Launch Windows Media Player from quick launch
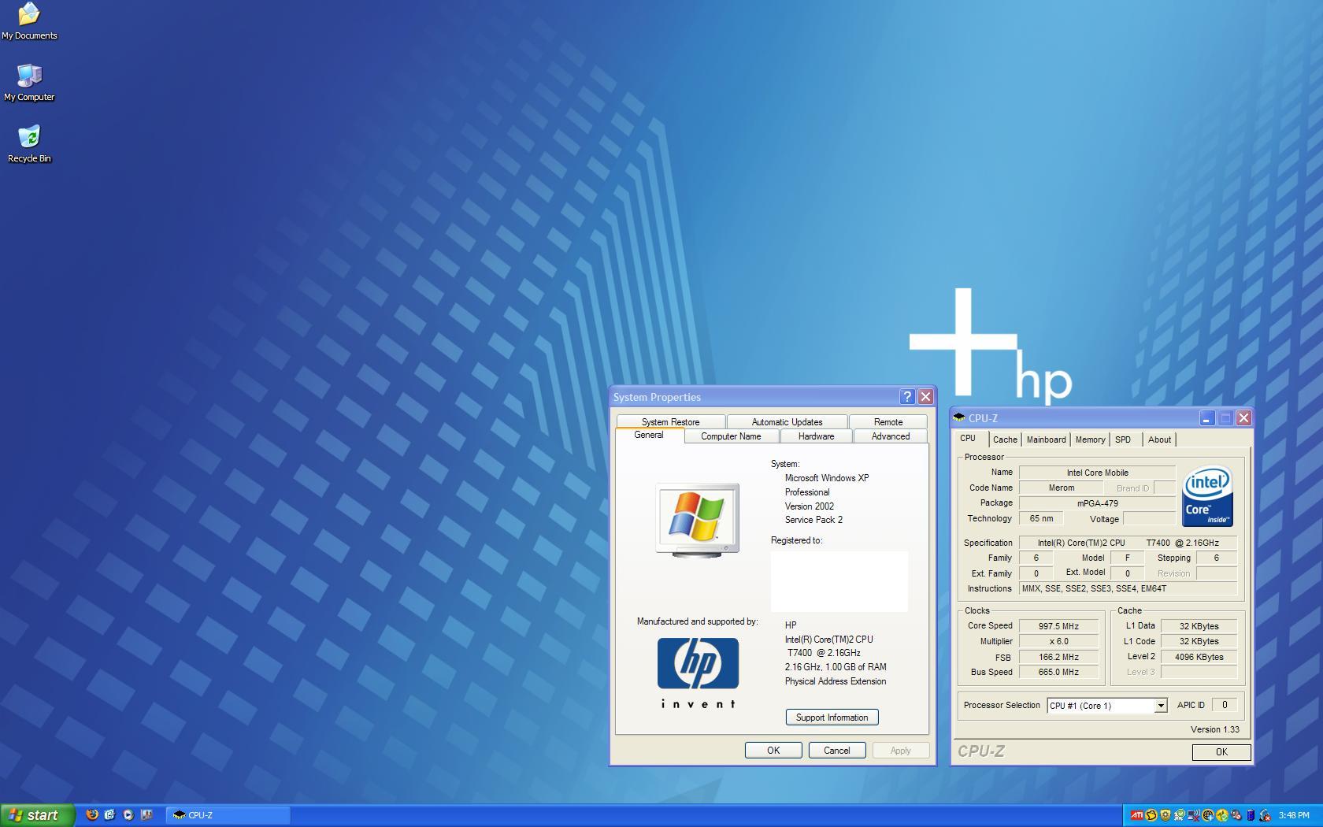This screenshot has height=827, width=1323. [128, 815]
